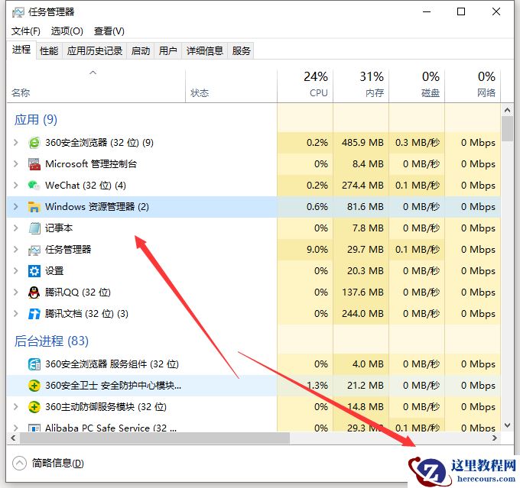Select the 20.3 MB memory cell
Image resolution: width=520 pixels, height=488 pixels.
pyautogui.click(x=361, y=270)
